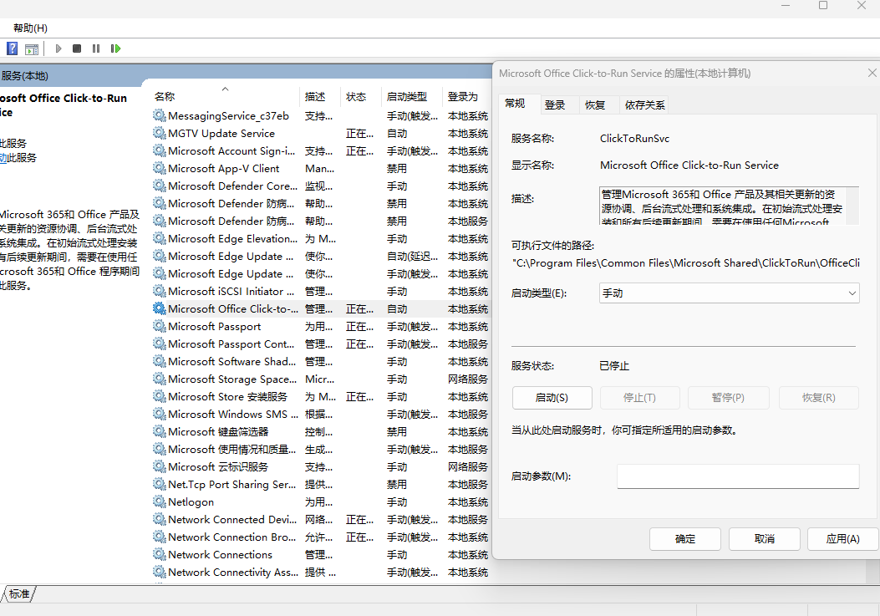Click gear icon beside Microsoft 键盘筛选器

(160, 431)
